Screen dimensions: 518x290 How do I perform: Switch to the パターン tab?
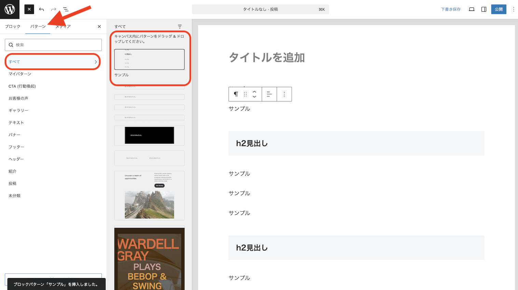pos(38,26)
